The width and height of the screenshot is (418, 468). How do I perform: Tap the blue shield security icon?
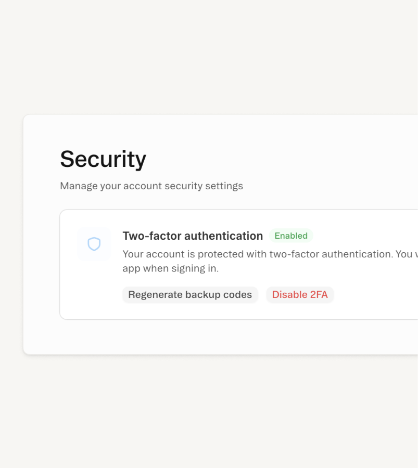coord(94,243)
